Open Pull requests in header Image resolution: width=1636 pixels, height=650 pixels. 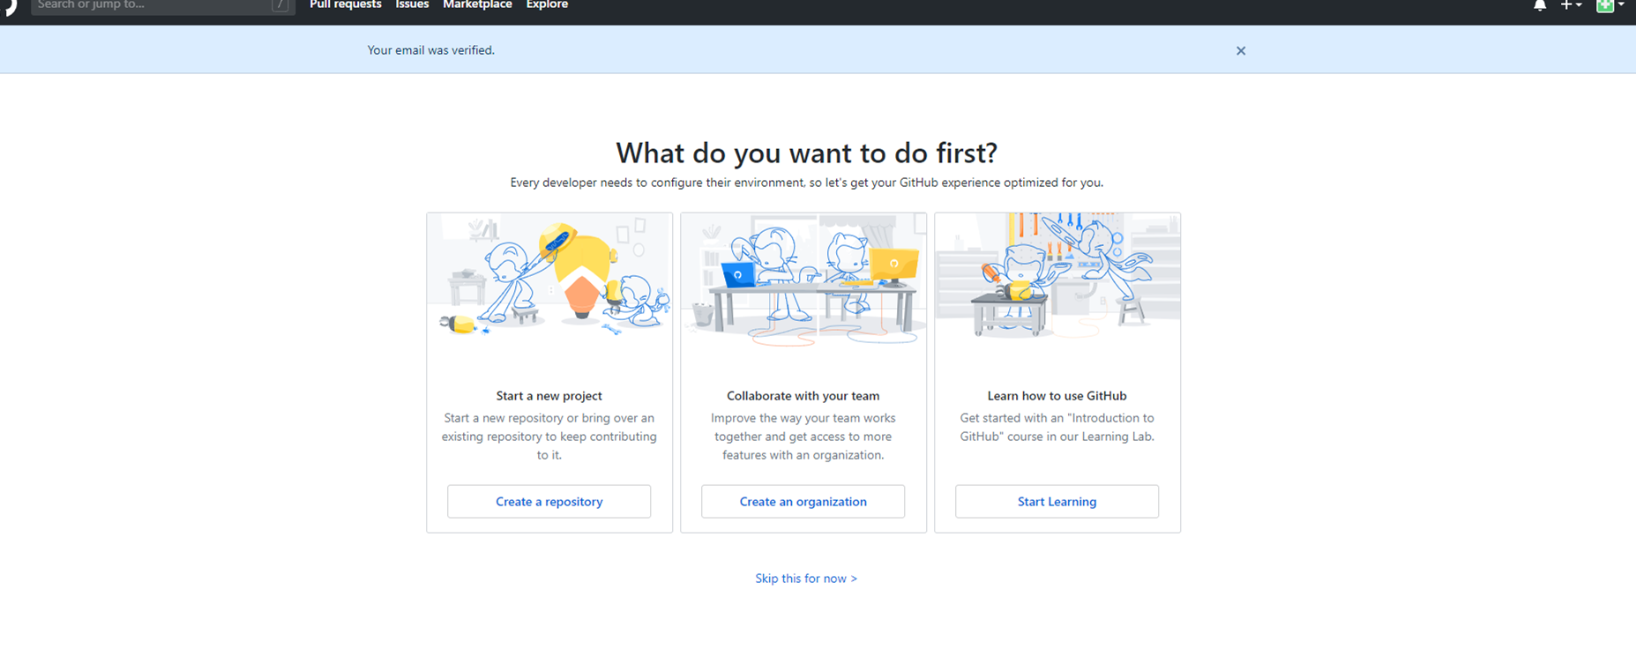(x=346, y=5)
